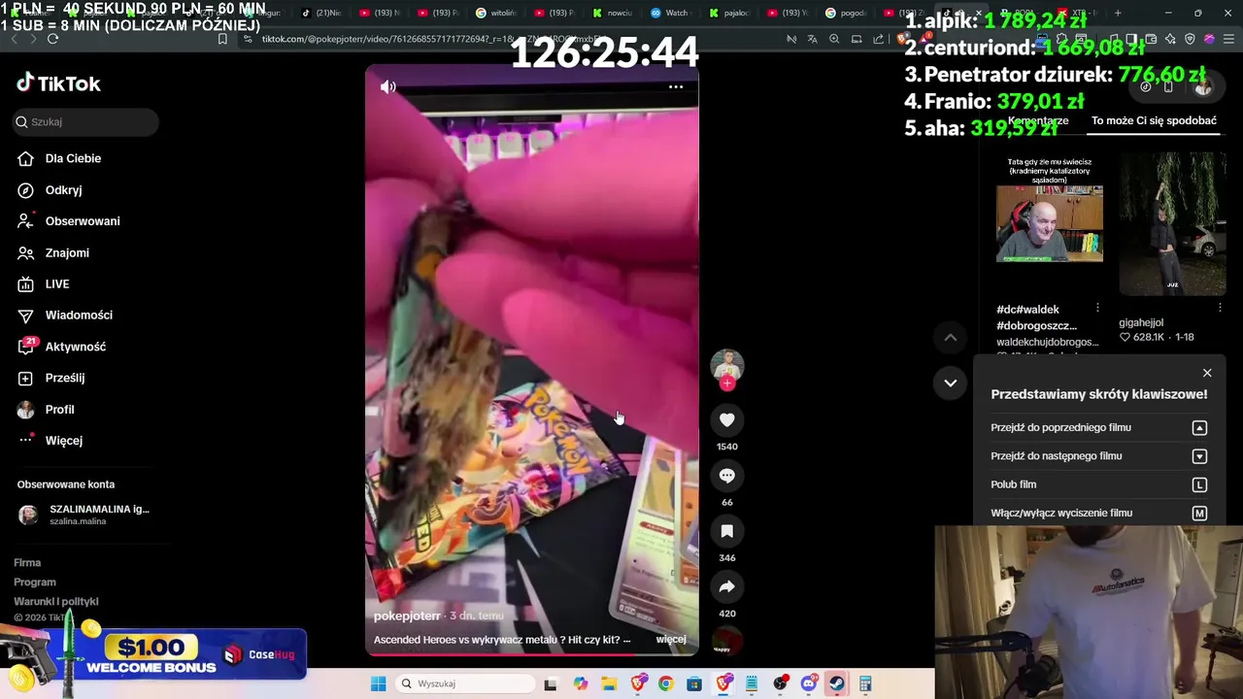Like the pokepjoterr video via heart icon
This screenshot has width=1243, height=699.
pyautogui.click(x=727, y=419)
